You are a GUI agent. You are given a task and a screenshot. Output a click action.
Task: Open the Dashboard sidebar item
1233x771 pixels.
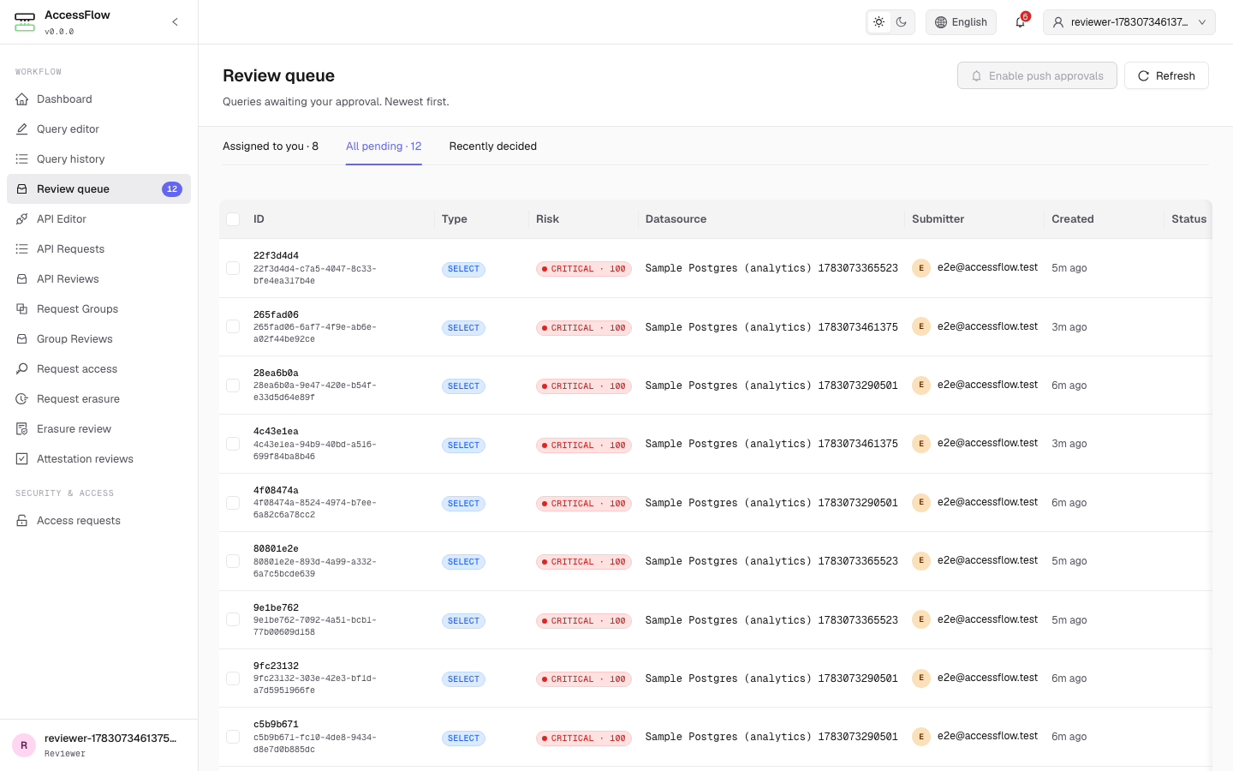[x=98, y=99]
